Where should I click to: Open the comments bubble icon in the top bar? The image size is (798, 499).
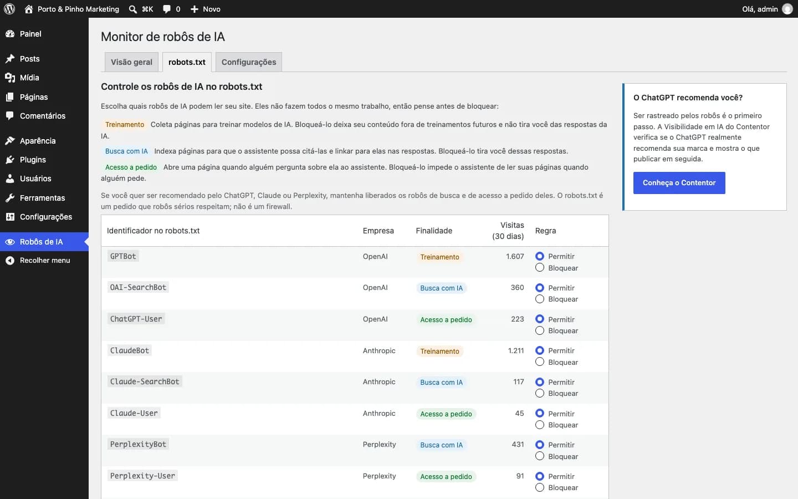(167, 9)
